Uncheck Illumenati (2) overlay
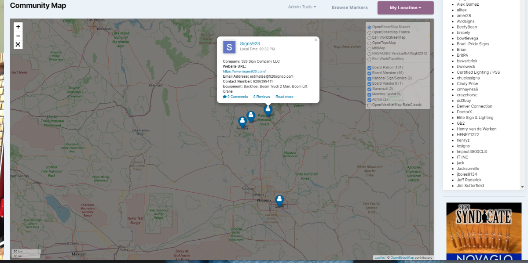This screenshot has width=528, height=263. [370, 89]
